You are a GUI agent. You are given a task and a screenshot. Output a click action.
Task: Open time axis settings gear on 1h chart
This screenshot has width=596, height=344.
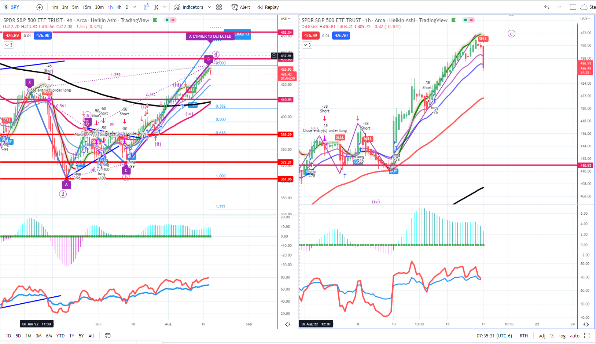coord(586,324)
